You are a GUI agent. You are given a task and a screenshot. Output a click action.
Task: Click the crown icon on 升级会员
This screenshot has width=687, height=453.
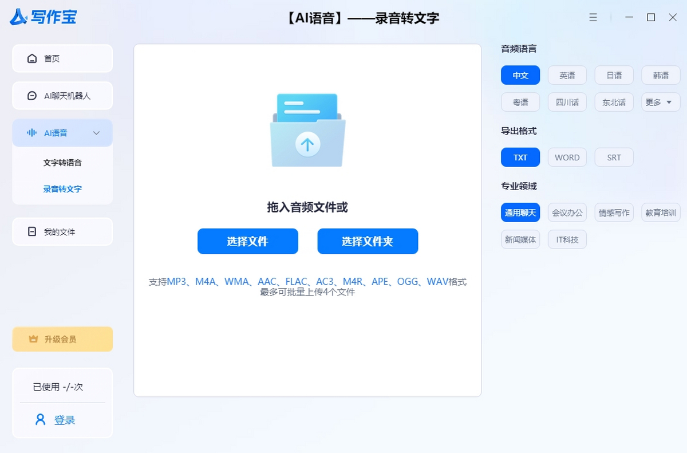pyautogui.click(x=33, y=339)
